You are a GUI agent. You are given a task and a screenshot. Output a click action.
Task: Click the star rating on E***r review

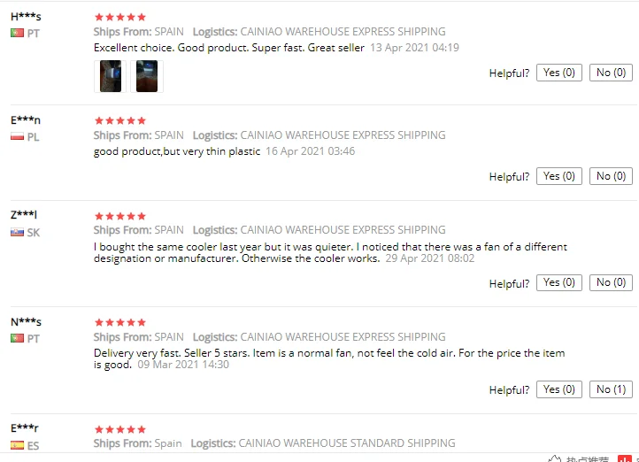point(120,429)
